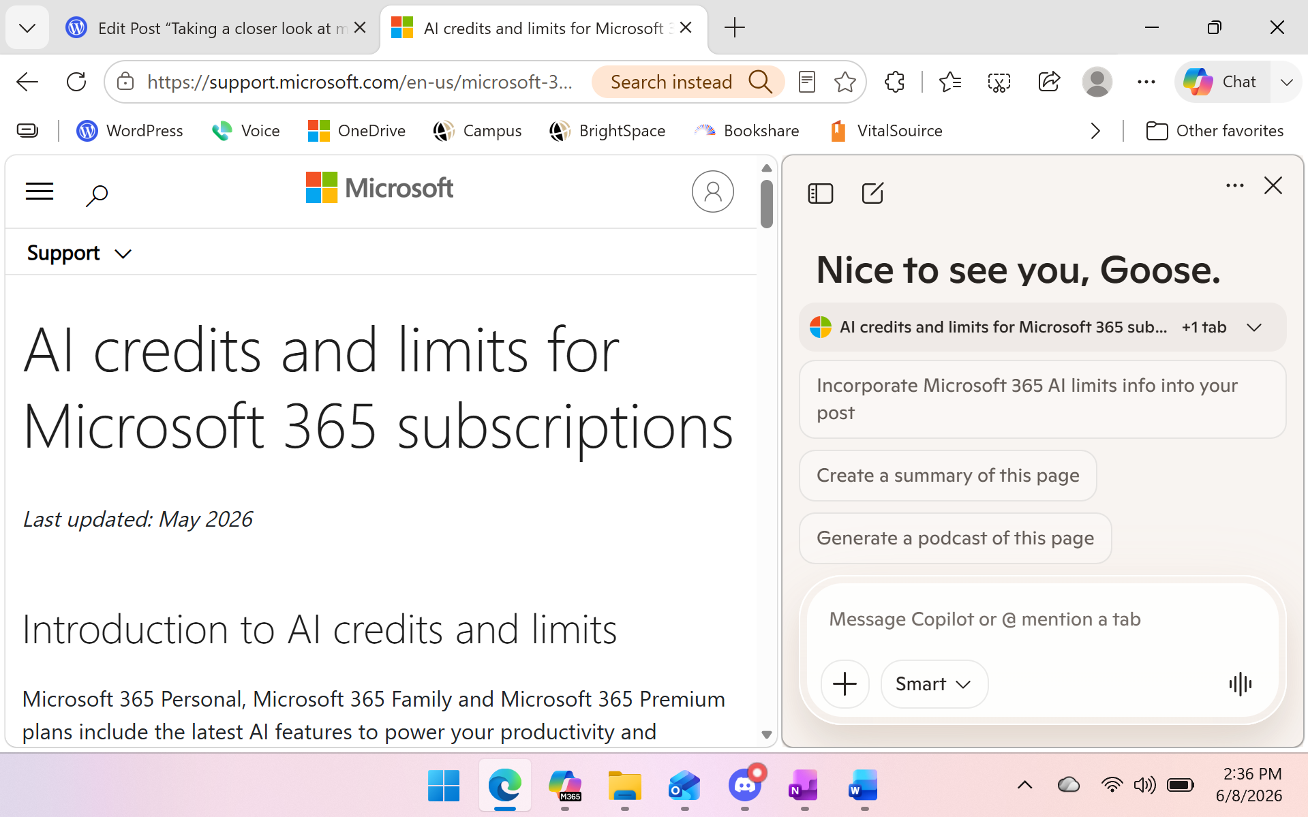The width and height of the screenshot is (1308, 817).
Task: Toggle the Copilot Chat sidebar
Action: click(x=1222, y=82)
